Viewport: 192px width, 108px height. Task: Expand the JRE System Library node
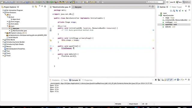pyautogui.click(x=5, y=33)
